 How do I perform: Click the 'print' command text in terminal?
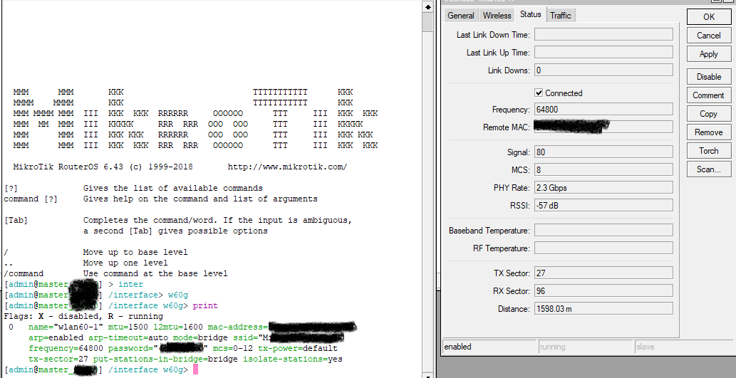pyautogui.click(x=205, y=306)
